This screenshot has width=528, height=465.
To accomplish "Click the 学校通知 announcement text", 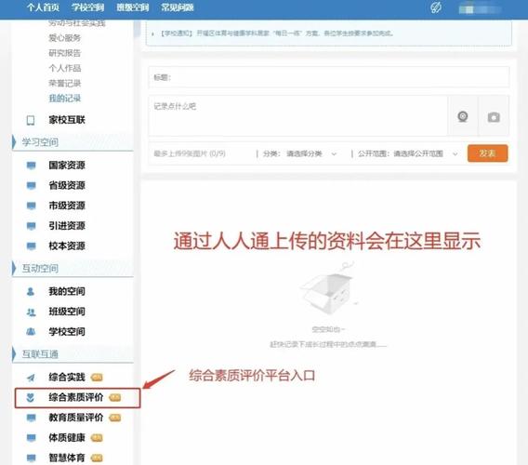I will 276,33.
